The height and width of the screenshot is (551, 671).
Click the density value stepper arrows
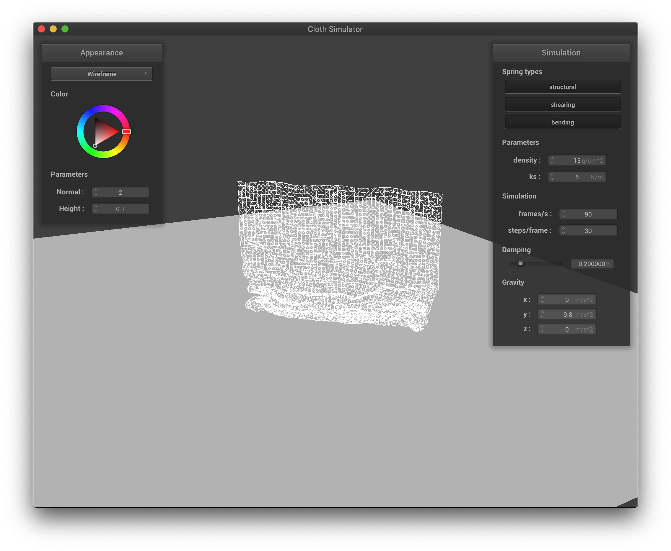point(552,160)
